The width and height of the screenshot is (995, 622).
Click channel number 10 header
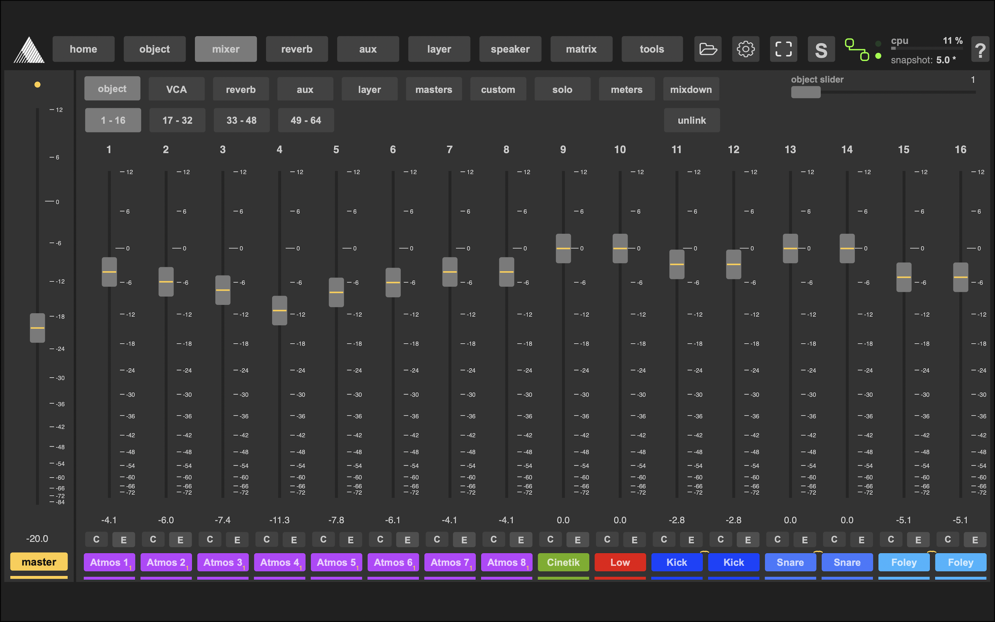[x=620, y=149]
